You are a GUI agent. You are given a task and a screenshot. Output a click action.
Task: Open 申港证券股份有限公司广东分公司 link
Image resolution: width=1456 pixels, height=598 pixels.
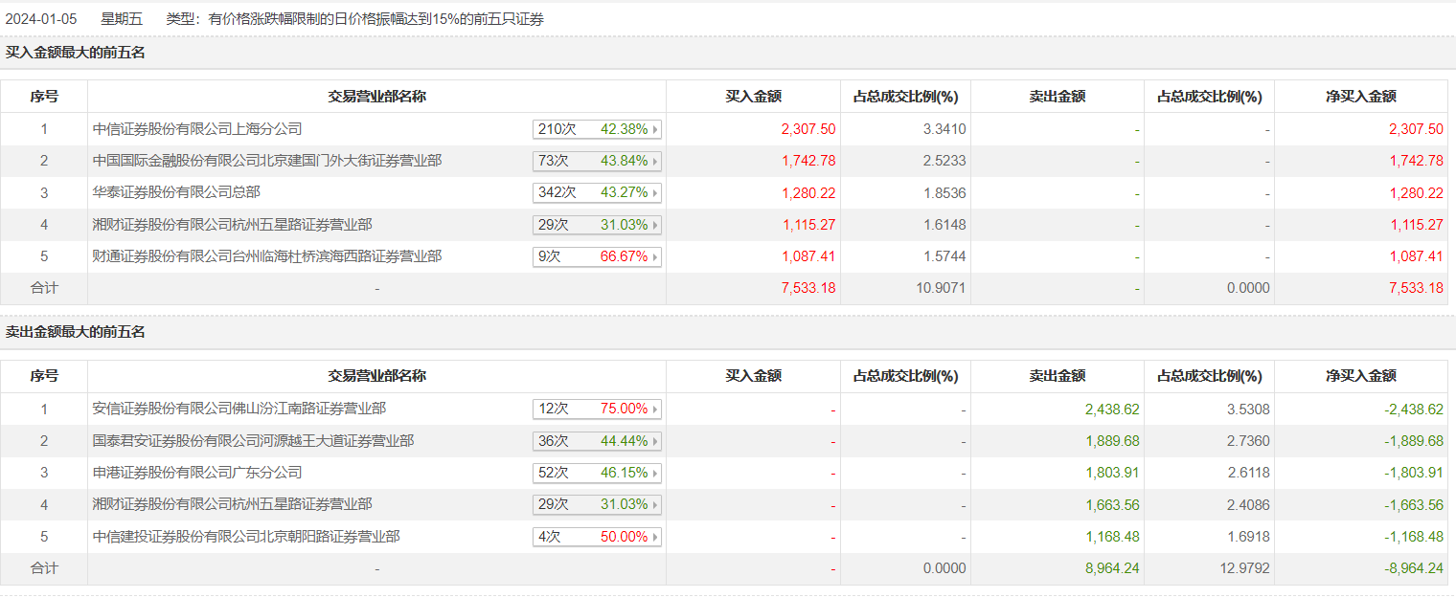pos(197,473)
